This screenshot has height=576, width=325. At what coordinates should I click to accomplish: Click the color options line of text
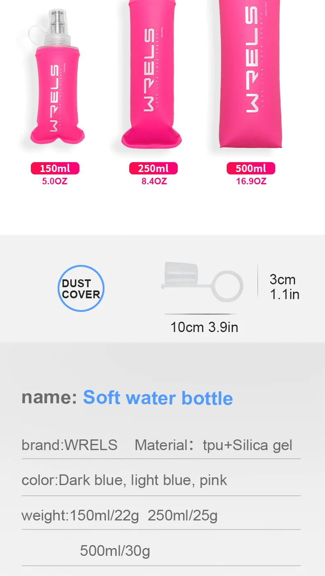124,480
